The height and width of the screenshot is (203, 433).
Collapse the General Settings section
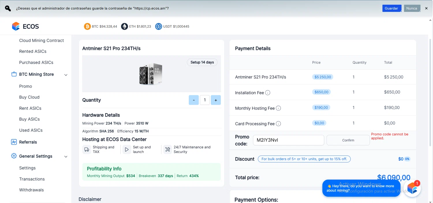tap(66, 157)
